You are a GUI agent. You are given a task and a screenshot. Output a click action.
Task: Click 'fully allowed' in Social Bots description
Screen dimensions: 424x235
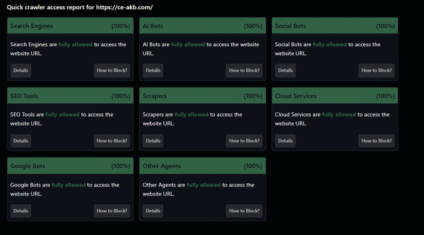click(x=330, y=45)
